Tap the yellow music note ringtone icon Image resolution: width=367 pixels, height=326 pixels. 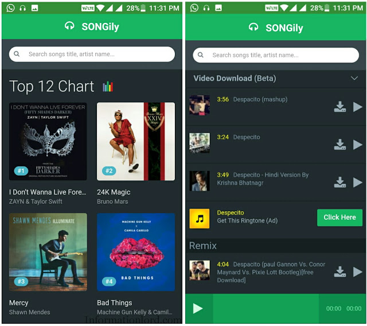200,219
